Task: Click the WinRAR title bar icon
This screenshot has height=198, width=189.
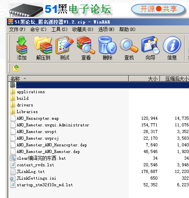Action: click(11, 22)
